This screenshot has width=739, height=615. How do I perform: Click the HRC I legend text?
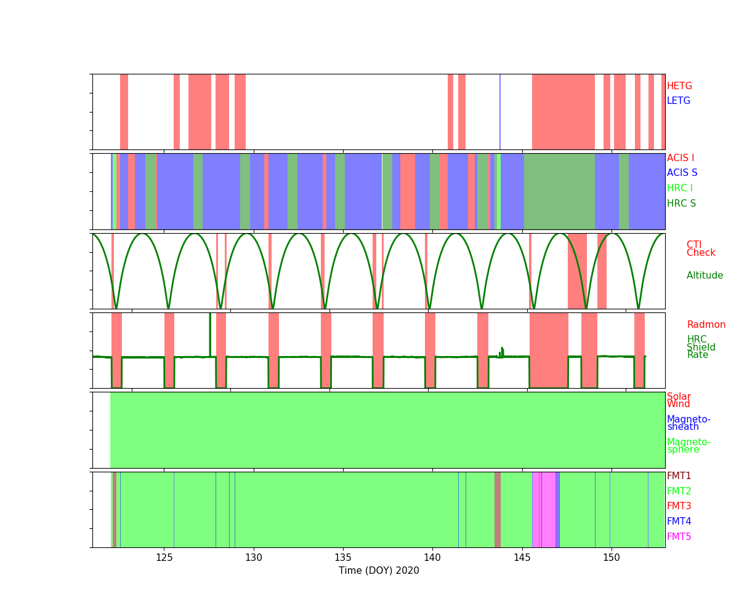click(x=679, y=188)
